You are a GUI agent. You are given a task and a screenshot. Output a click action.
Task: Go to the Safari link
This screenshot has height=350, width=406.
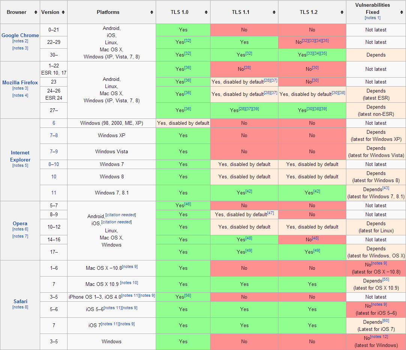tap(21, 301)
